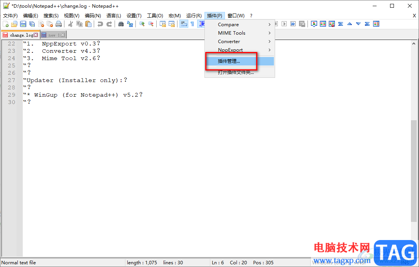Redo the last undone edit

pos(109,24)
